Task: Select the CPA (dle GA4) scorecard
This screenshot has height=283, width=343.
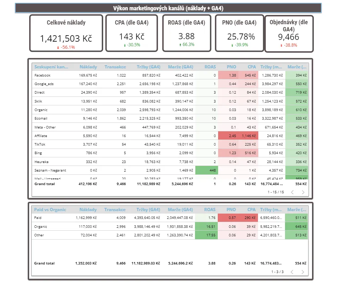Action: 131,33
